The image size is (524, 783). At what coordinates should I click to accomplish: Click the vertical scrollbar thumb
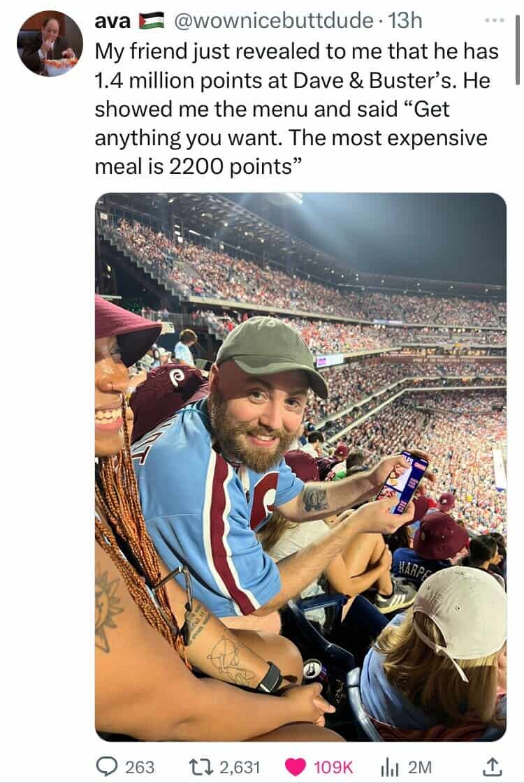coord(518,50)
